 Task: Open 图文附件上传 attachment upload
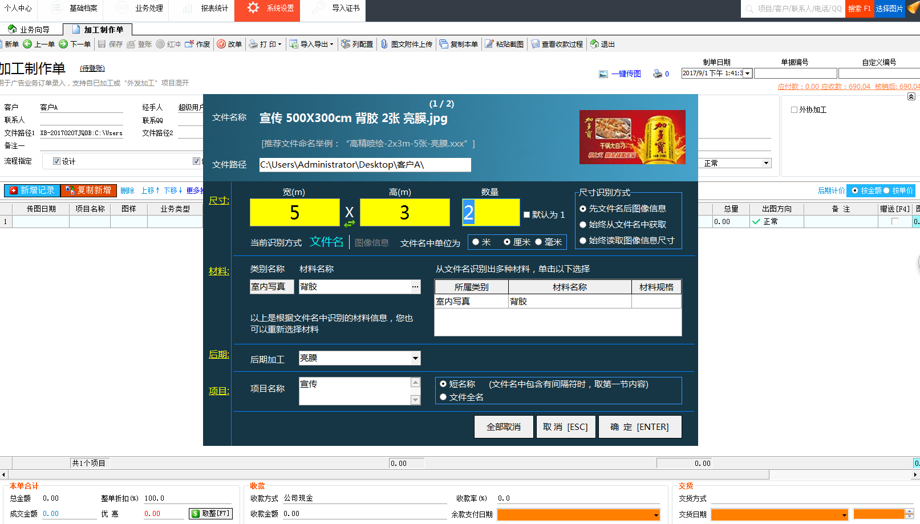point(384,44)
